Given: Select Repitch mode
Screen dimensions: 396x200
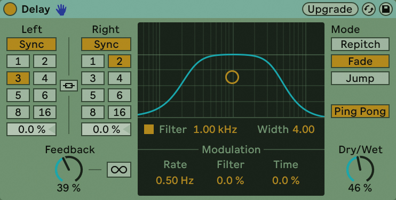Looking at the screenshot, I should pos(360,44).
